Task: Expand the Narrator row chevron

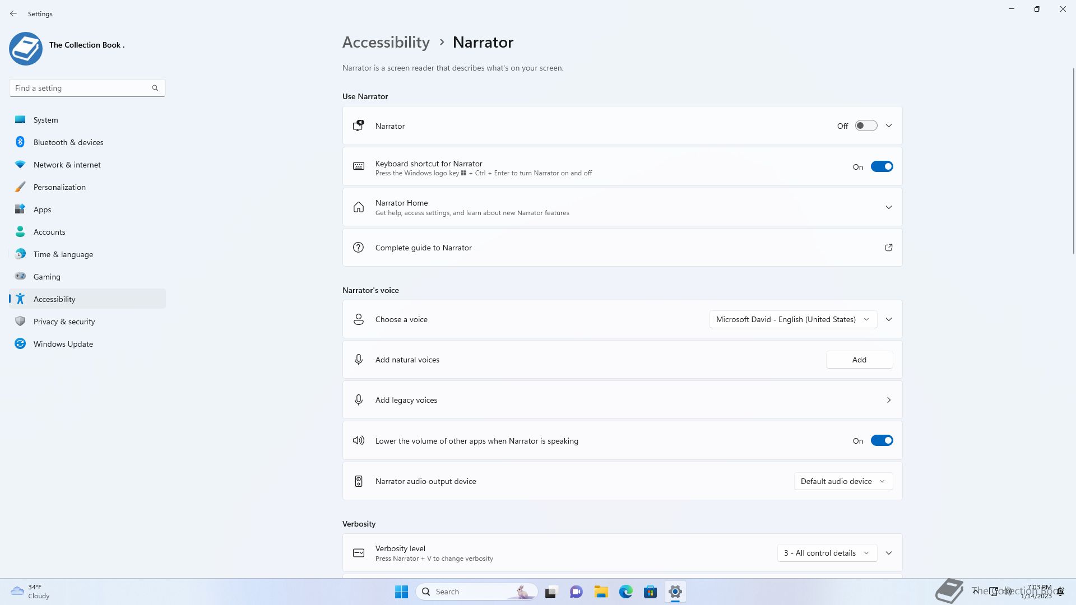Action: click(x=889, y=126)
